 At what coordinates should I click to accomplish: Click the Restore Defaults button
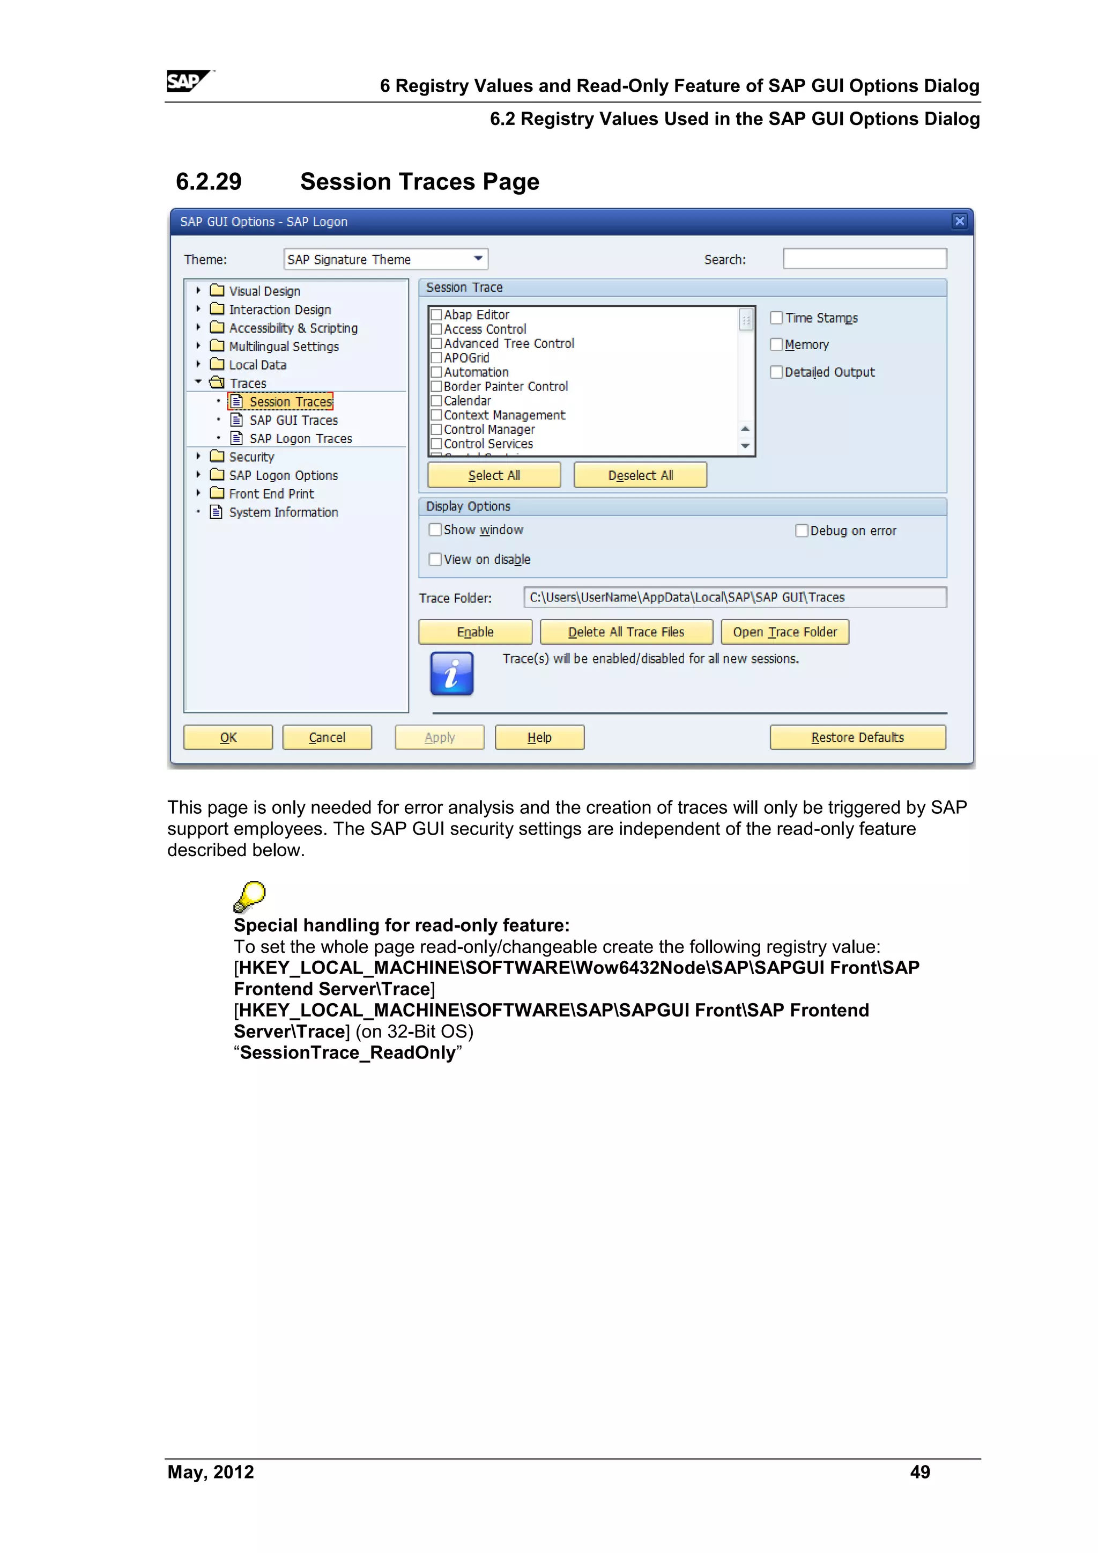[857, 737]
